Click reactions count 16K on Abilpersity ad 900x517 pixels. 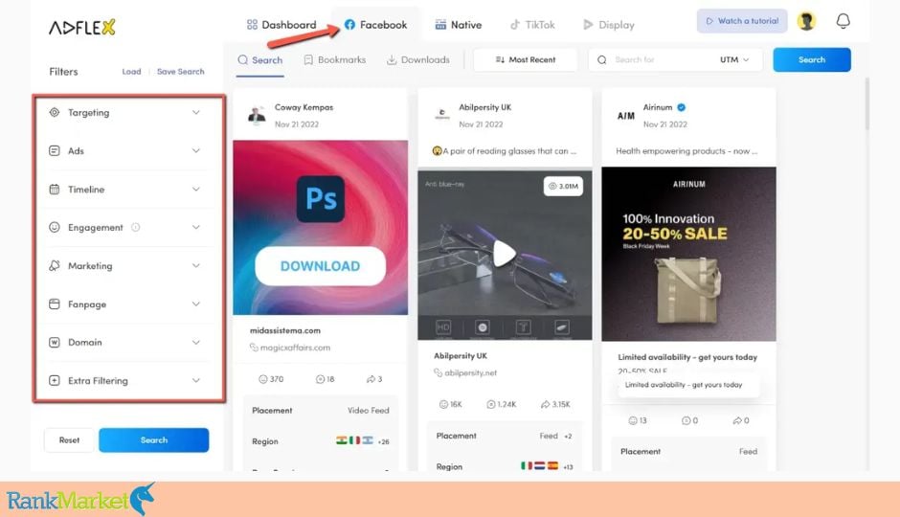450,405
